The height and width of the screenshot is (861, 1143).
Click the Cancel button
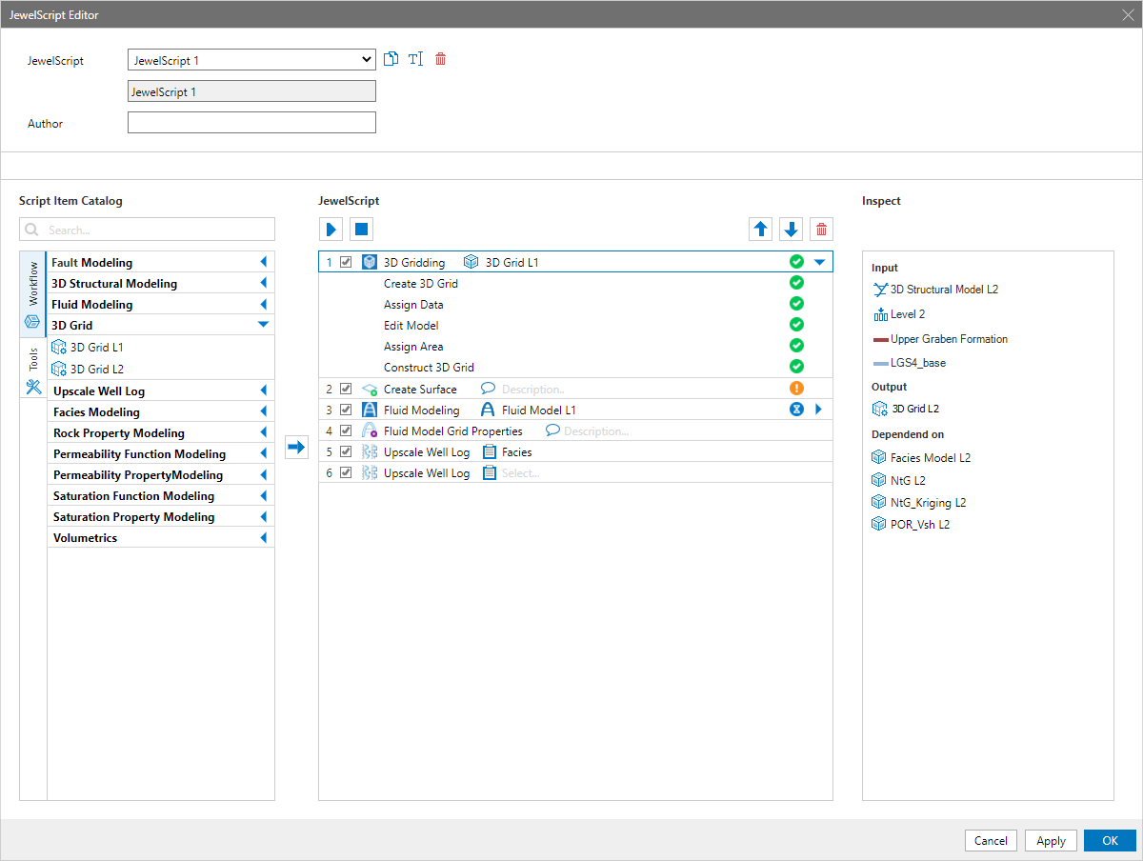pyautogui.click(x=991, y=840)
